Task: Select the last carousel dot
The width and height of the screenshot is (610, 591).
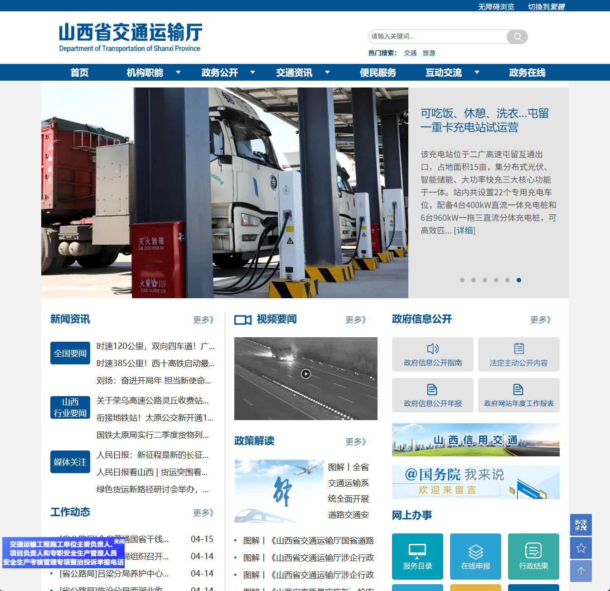Action: 519,280
